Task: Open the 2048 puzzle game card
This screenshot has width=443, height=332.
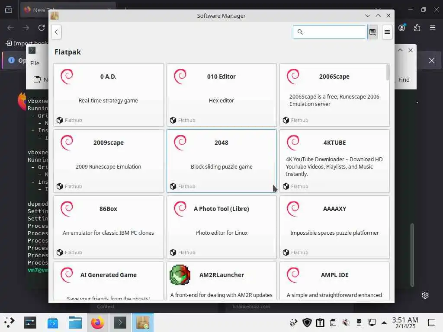Action: click(221, 161)
